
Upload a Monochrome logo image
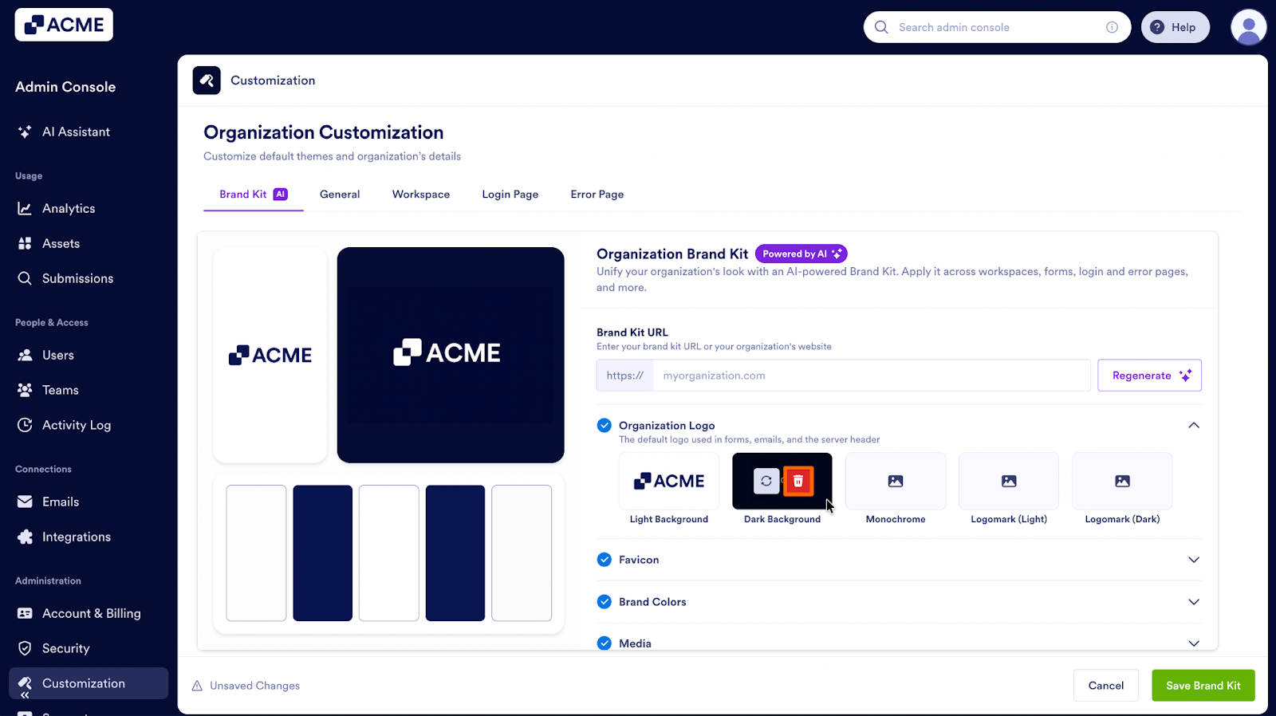(x=896, y=481)
